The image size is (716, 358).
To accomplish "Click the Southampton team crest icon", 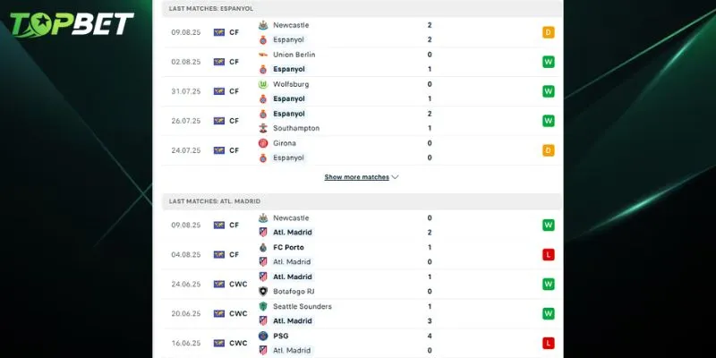I will coord(263,128).
